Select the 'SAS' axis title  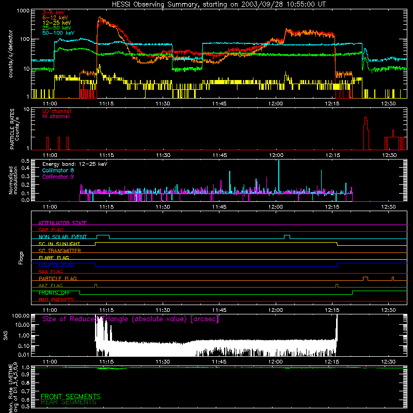click(x=6, y=336)
